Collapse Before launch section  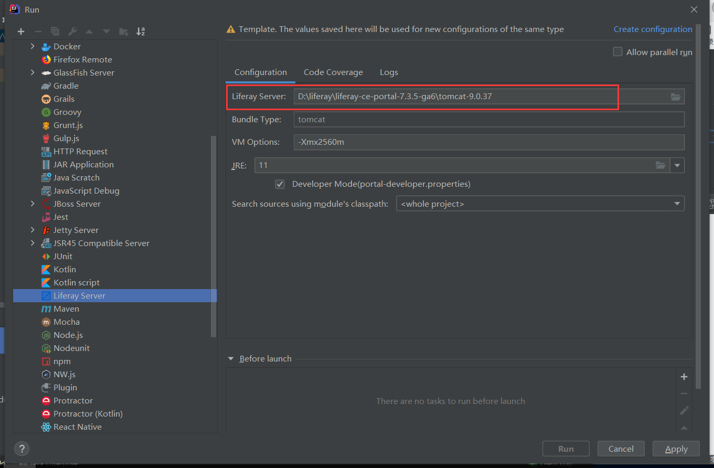pos(231,359)
